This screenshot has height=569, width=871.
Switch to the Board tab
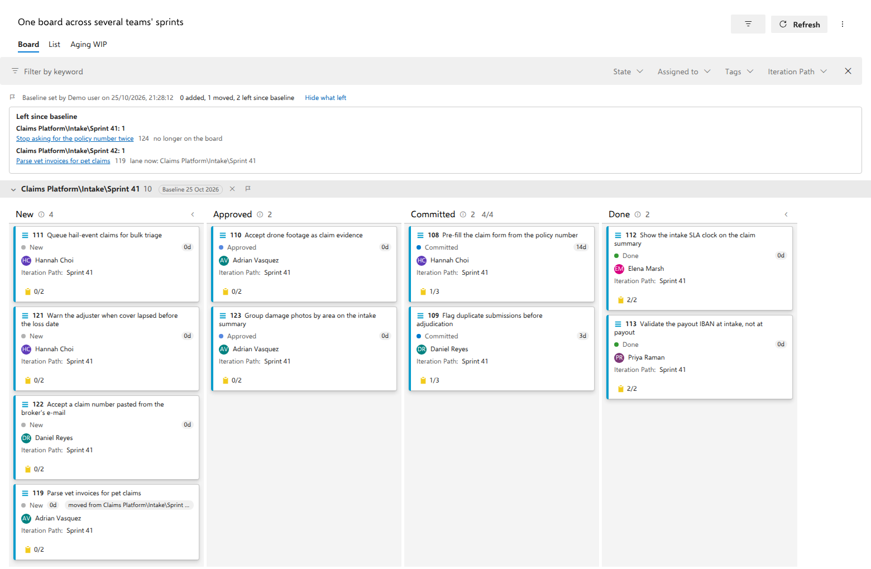pyautogui.click(x=28, y=45)
